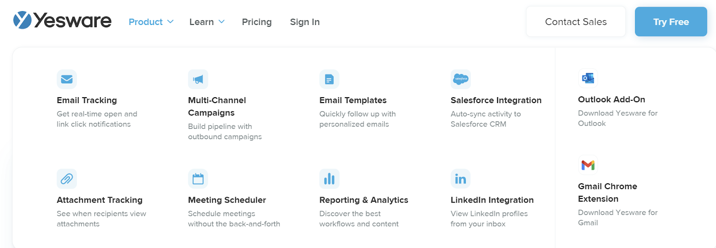Collapse the Product dropdown chevron

point(170,21)
